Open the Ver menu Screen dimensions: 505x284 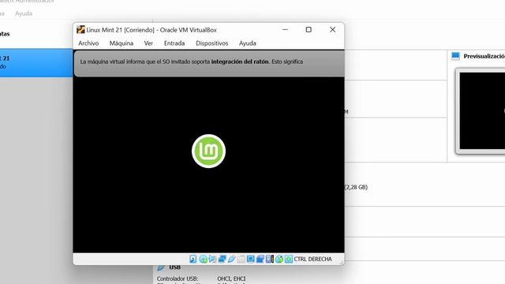pyautogui.click(x=148, y=43)
